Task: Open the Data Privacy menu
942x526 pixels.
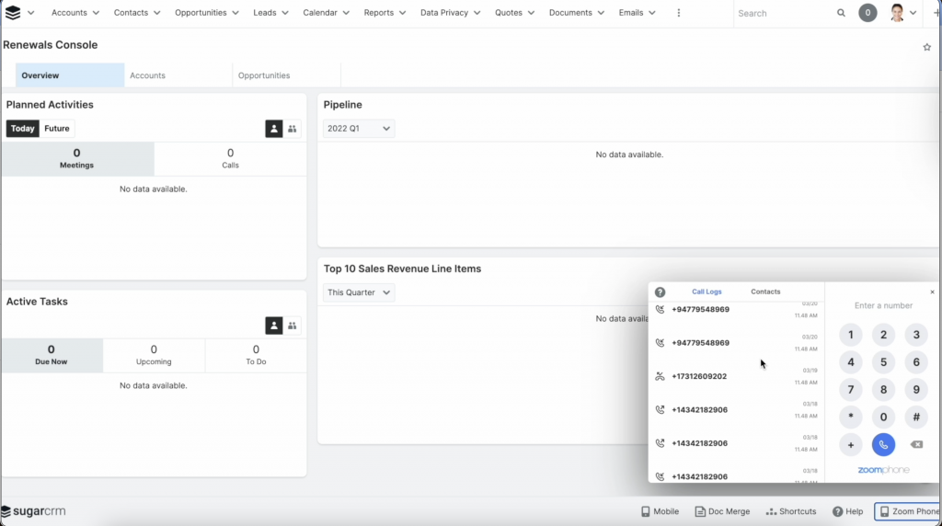Action: (444, 13)
